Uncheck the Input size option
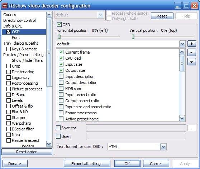 click(x=61, y=64)
